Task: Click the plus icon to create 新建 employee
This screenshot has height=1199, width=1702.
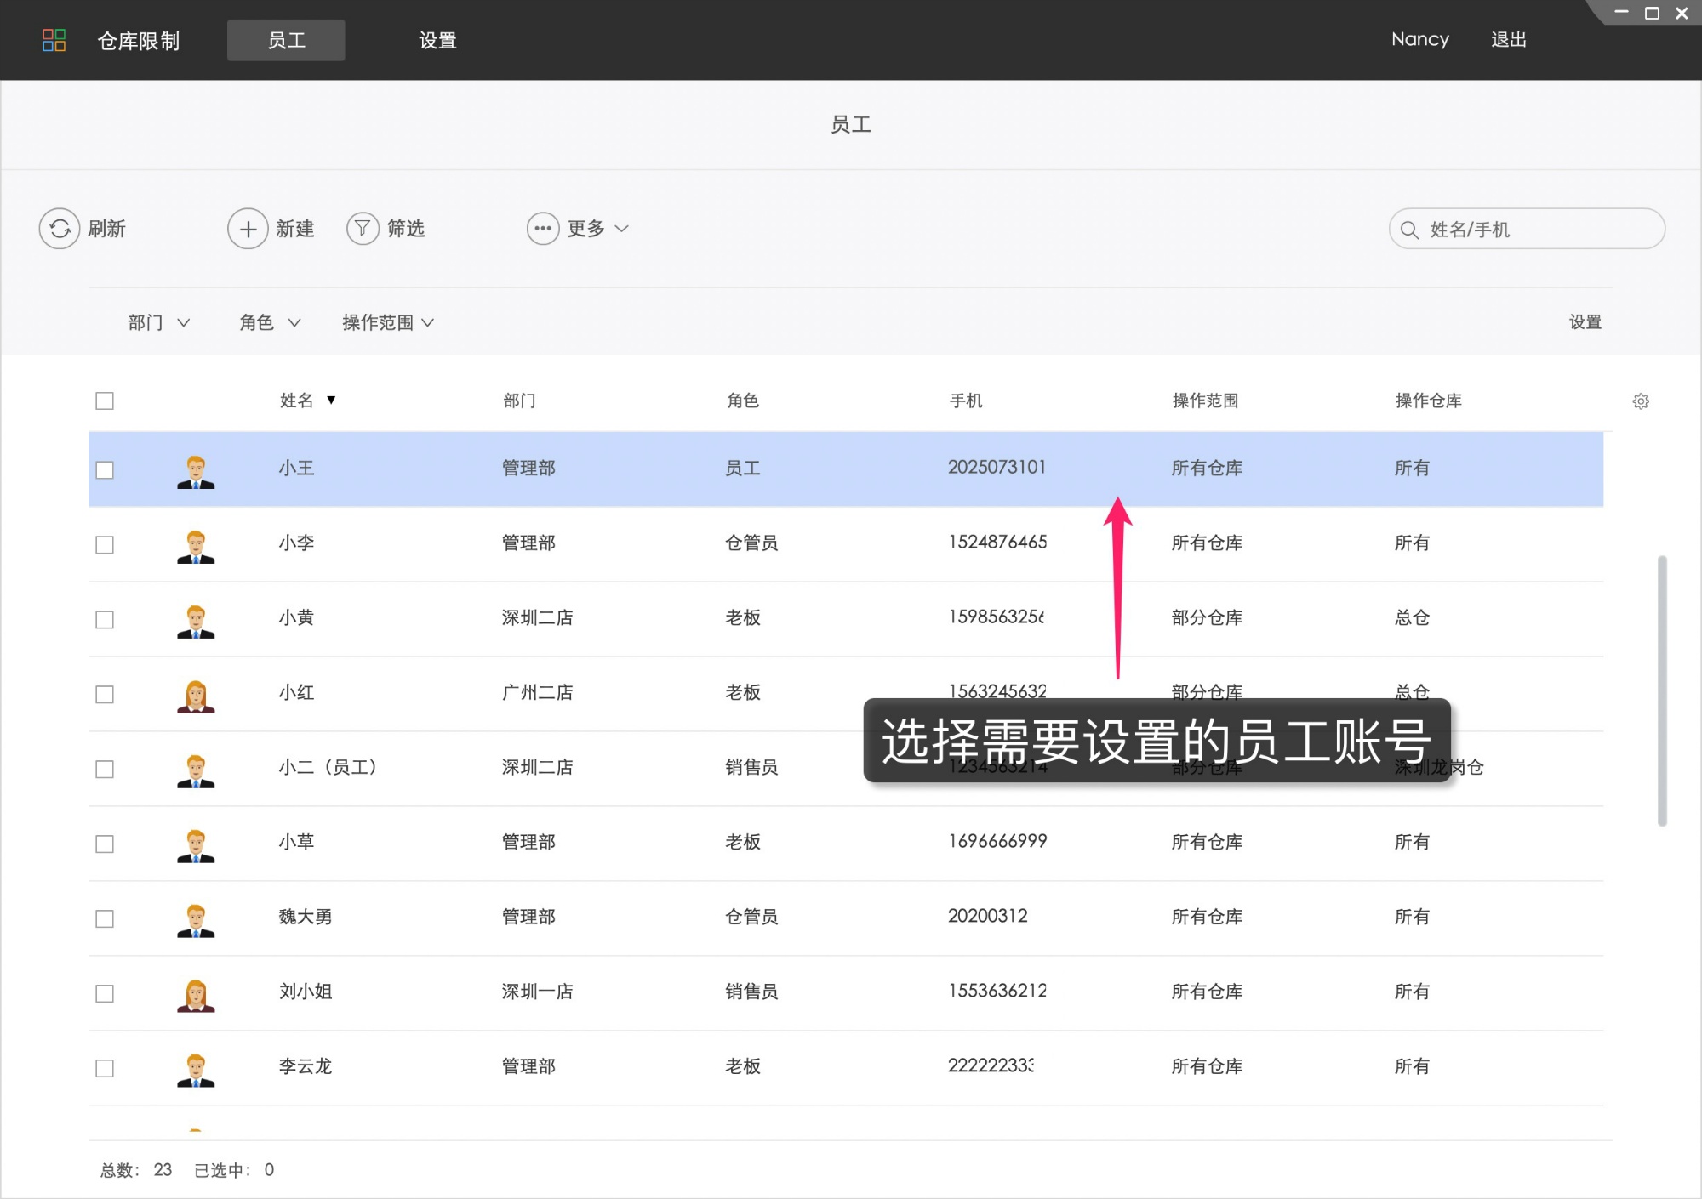Action: pos(248,228)
